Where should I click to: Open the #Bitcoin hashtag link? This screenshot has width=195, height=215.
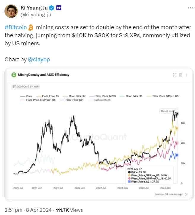tap(15, 27)
